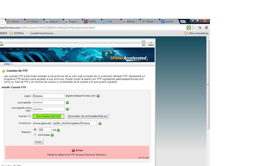The height and width of the screenshot is (166, 265).
Task: Go to cPanel HOME icon
Action: (1, 43)
